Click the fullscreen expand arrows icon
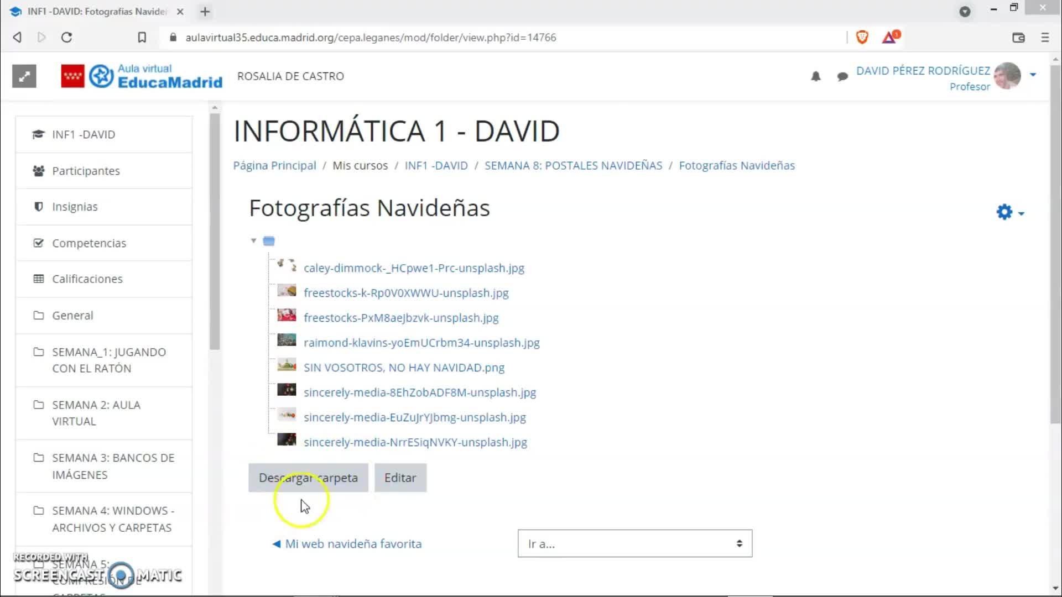Image resolution: width=1062 pixels, height=597 pixels. tap(24, 76)
